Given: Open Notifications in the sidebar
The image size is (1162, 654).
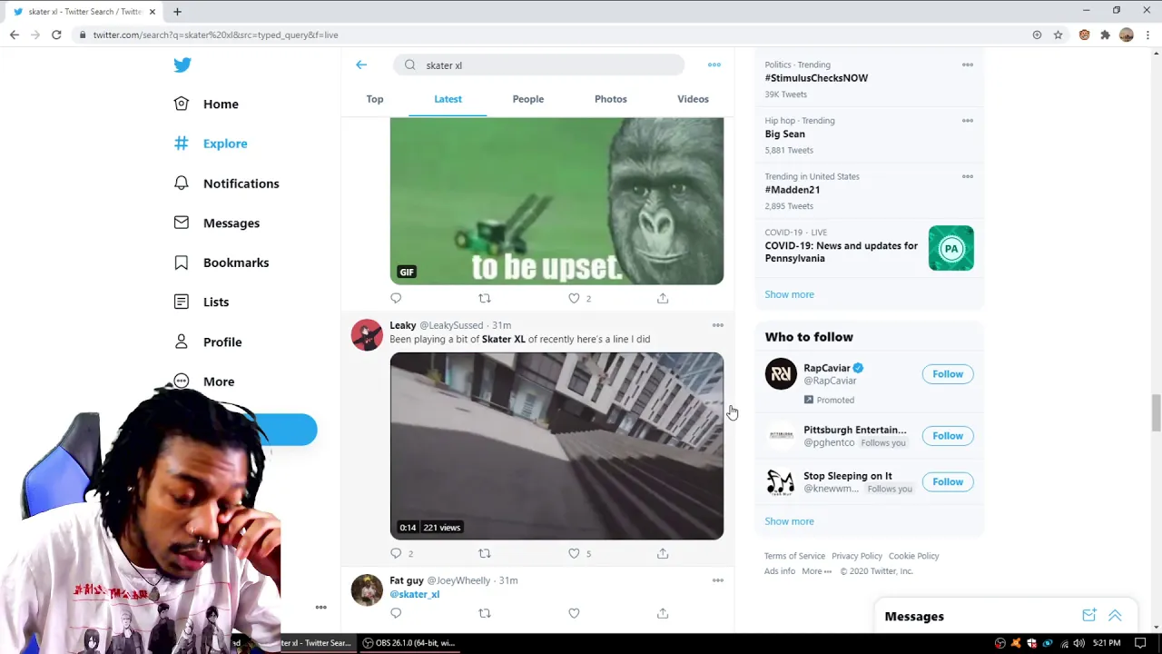Looking at the screenshot, I should [227, 183].
